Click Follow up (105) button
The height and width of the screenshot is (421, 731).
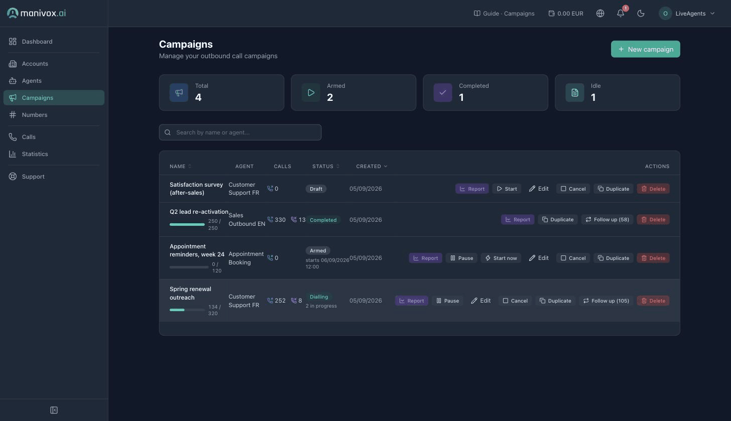pos(606,301)
